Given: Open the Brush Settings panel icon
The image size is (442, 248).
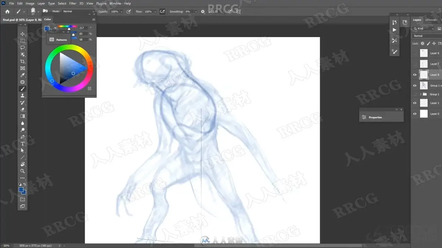Looking at the screenshot, I should [x=394, y=51].
